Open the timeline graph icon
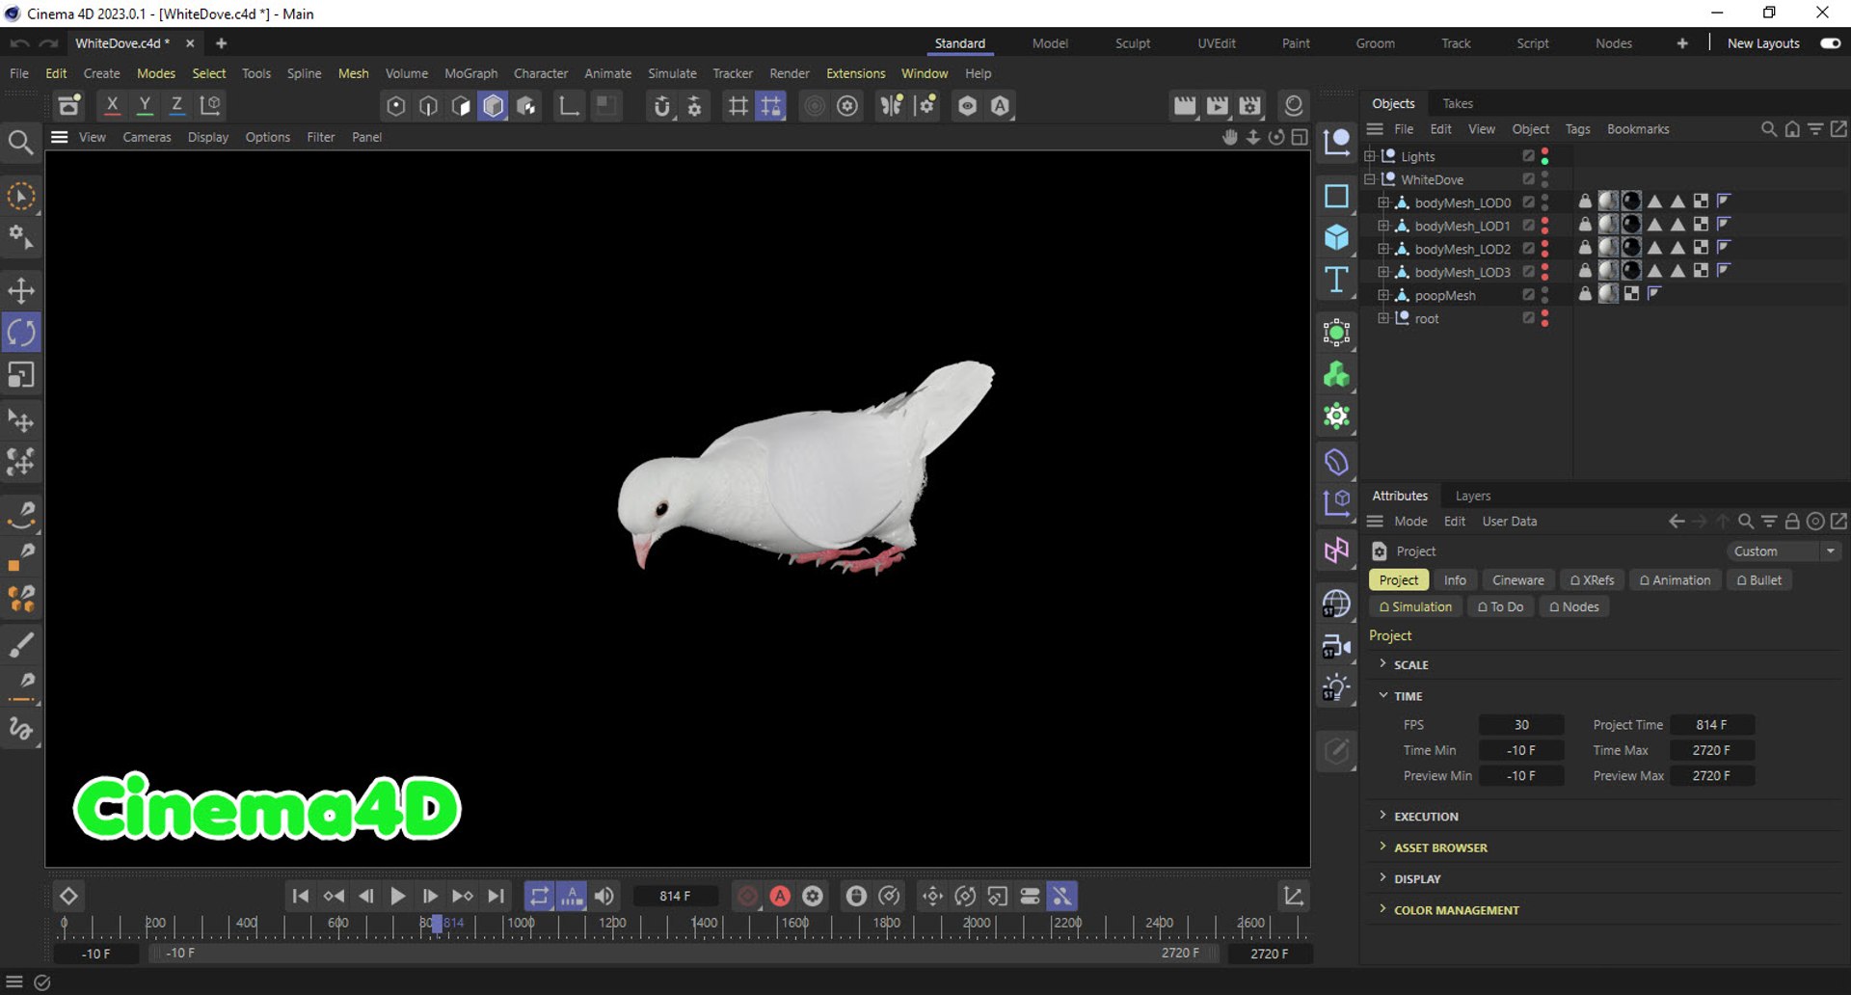 coord(1294,896)
